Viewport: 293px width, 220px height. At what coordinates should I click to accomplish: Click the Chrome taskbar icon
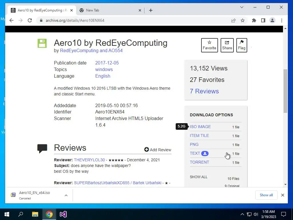tap(49, 214)
